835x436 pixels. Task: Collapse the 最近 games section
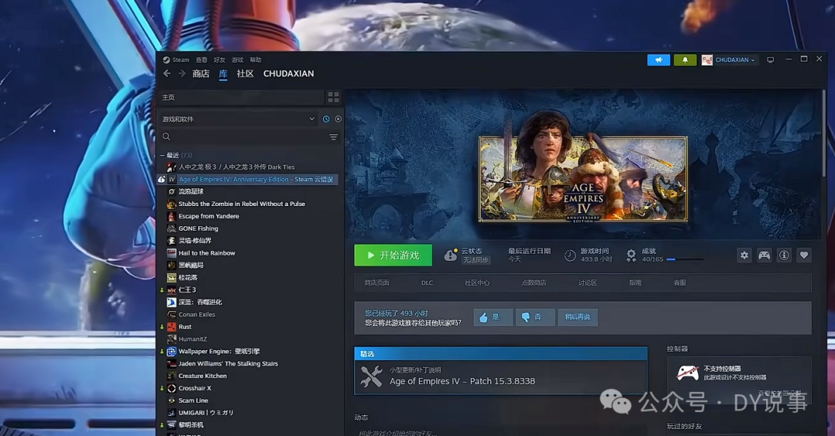coord(162,155)
